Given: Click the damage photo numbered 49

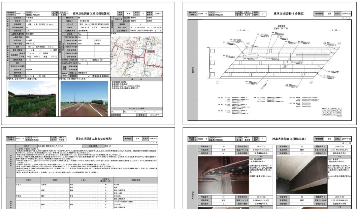Looking at the screenshot, I should coord(223,175).
